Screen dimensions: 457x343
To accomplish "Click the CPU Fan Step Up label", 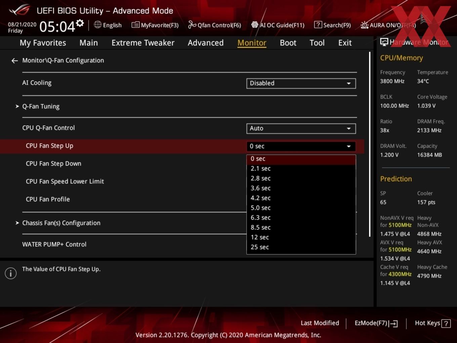I will pos(49,146).
